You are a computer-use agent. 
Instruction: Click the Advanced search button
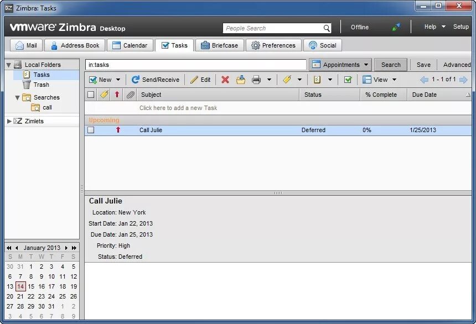457,65
